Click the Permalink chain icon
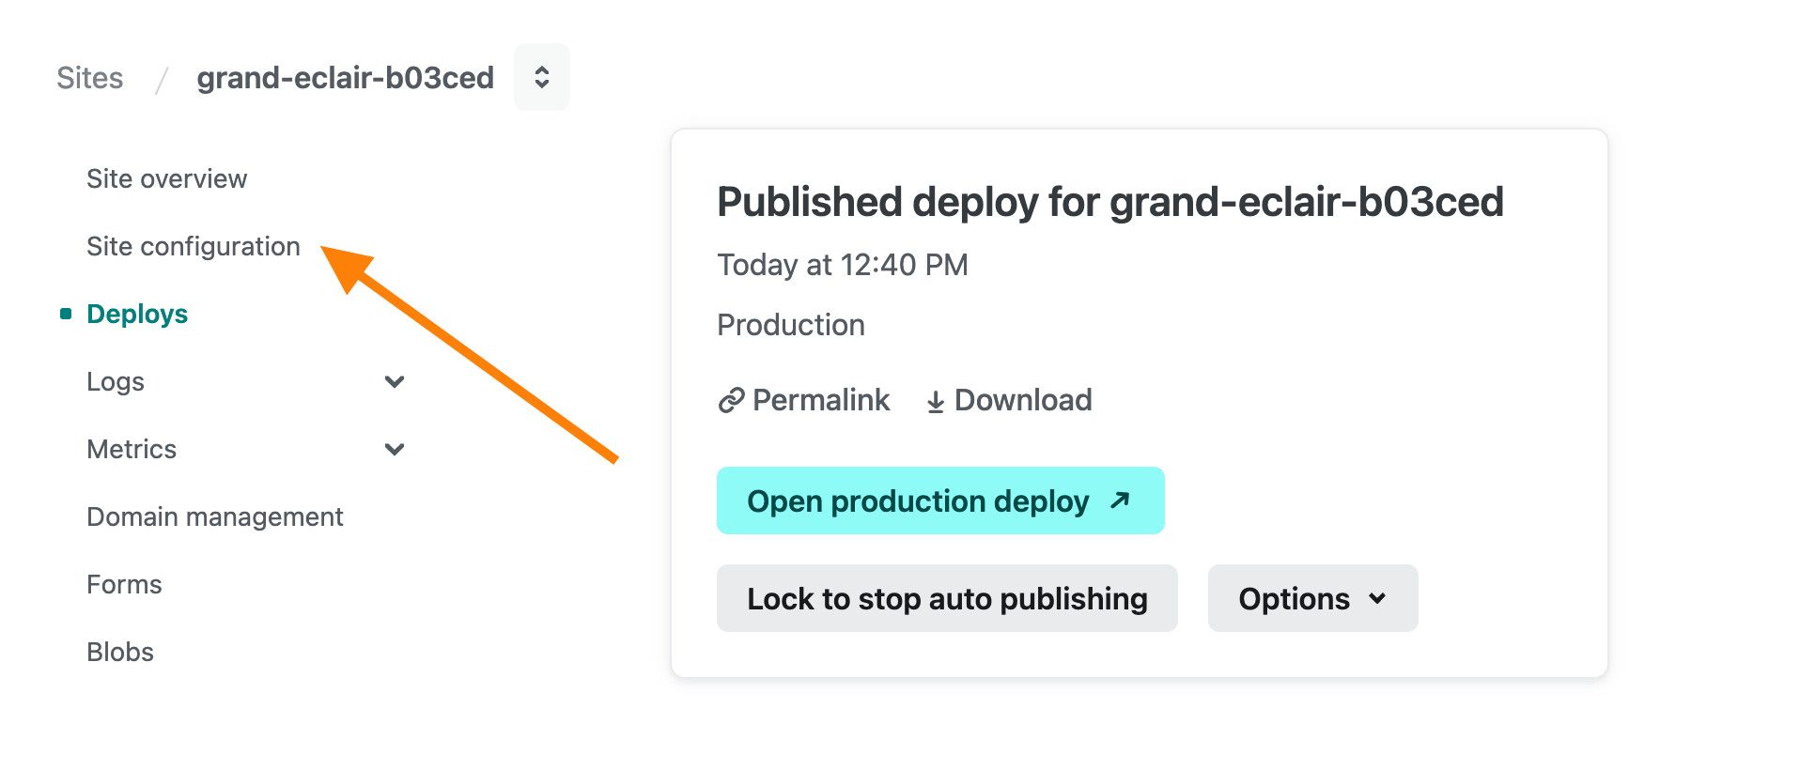1815x770 pixels. click(x=731, y=401)
